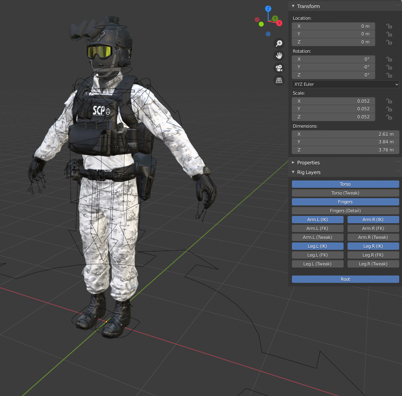Click the red X axis gizmo

pyautogui.click(x=279, y=23)
